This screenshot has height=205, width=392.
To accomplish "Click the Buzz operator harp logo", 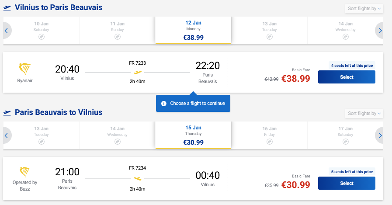I will [x=25, y=172].
